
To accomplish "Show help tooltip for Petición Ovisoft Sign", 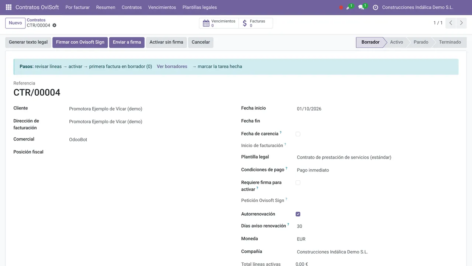I will click(x=286, y=199).
